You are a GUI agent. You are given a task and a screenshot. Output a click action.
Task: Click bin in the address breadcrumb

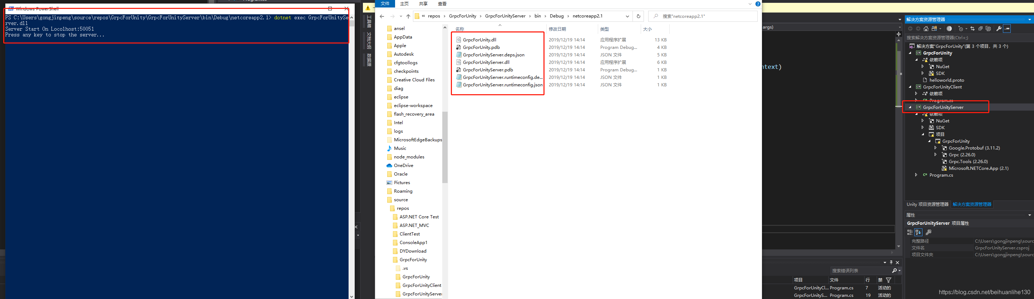[x=537, y=16]
